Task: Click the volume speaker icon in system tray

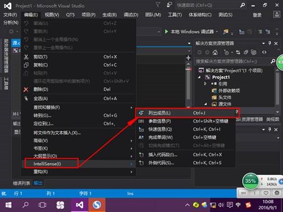Action: click(x=221, y=205)
